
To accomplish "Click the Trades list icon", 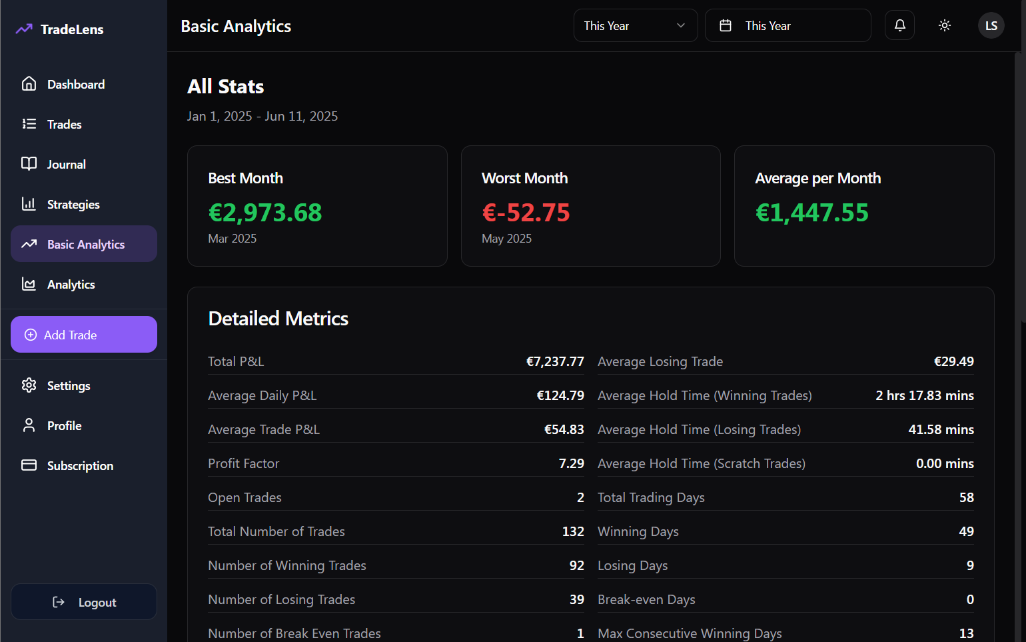I will point(29,124).
